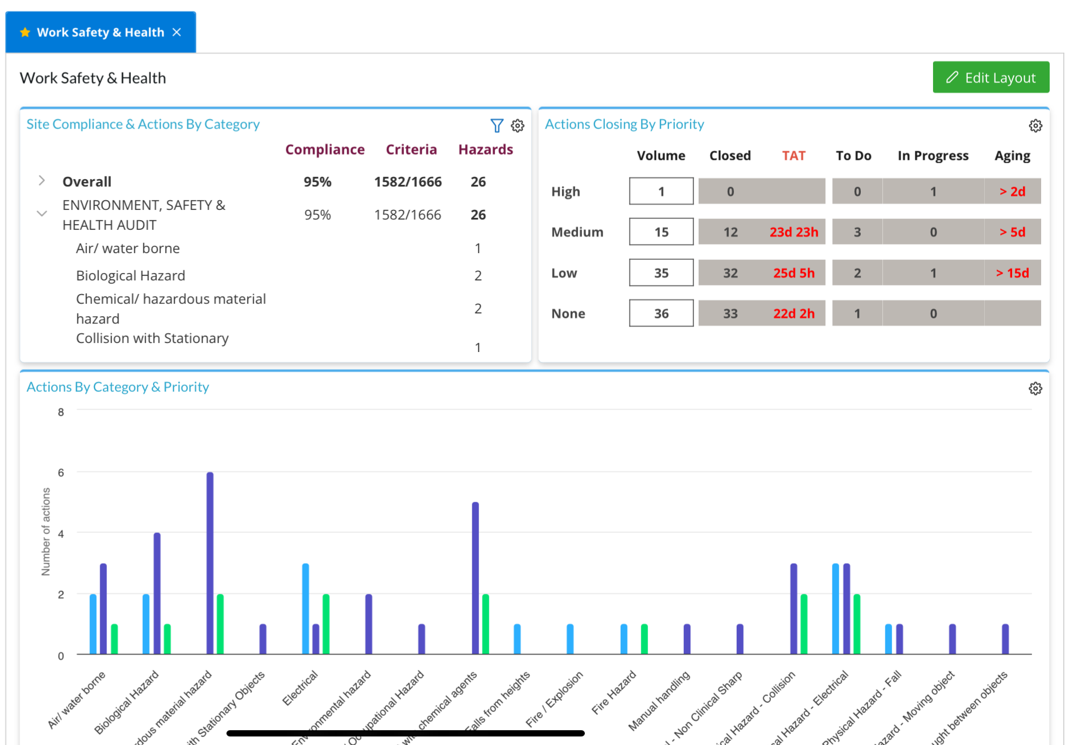Click the High priority volume box

coord(661,191)
